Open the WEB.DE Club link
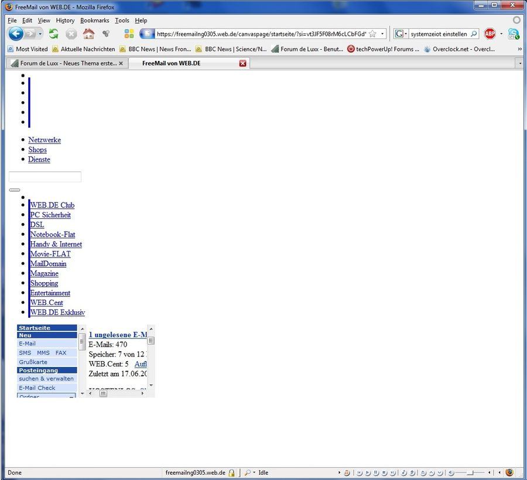This screenshot has height=480, width=527. point(53,205)
